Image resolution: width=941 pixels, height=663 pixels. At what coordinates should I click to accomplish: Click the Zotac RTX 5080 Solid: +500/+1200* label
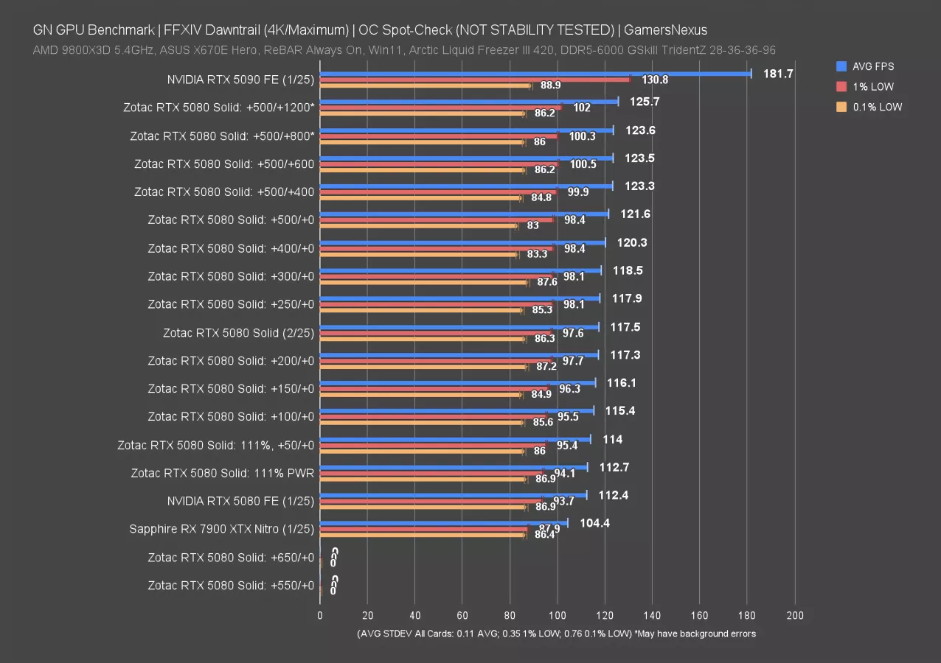point(219,108)
